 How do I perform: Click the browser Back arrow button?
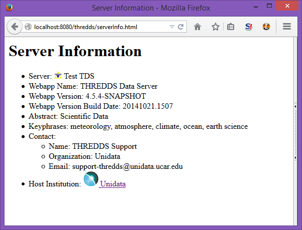(x=14, y=27)
